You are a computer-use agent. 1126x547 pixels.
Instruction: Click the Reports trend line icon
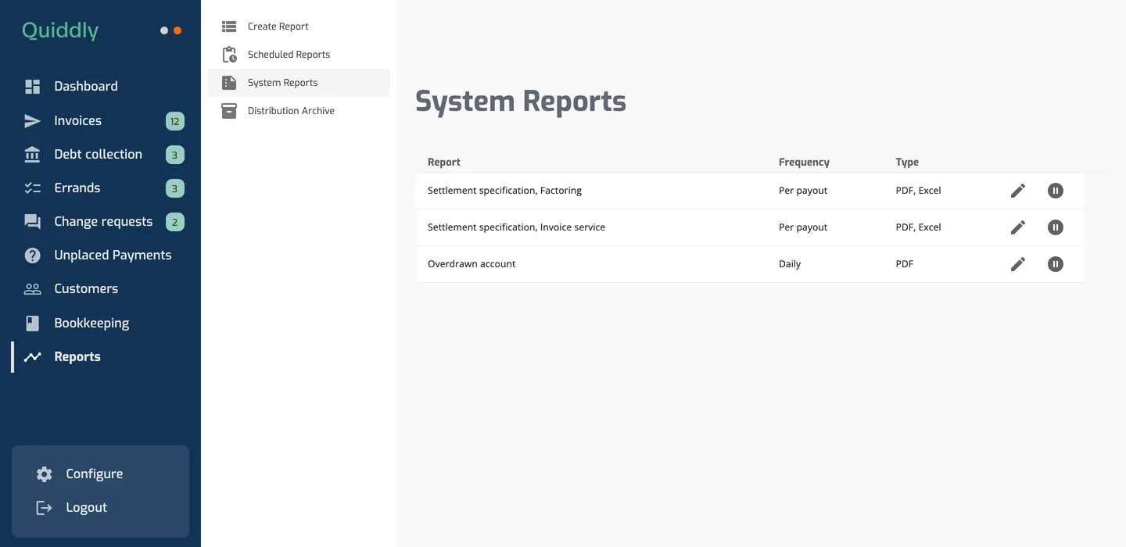[32, 357]
